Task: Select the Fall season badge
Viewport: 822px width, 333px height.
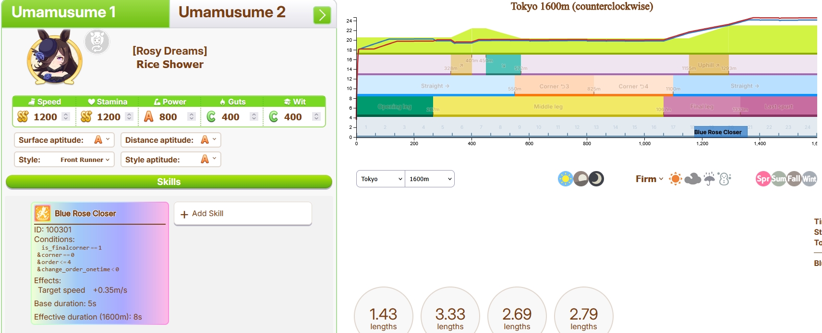Action: [x=794, y=179]
